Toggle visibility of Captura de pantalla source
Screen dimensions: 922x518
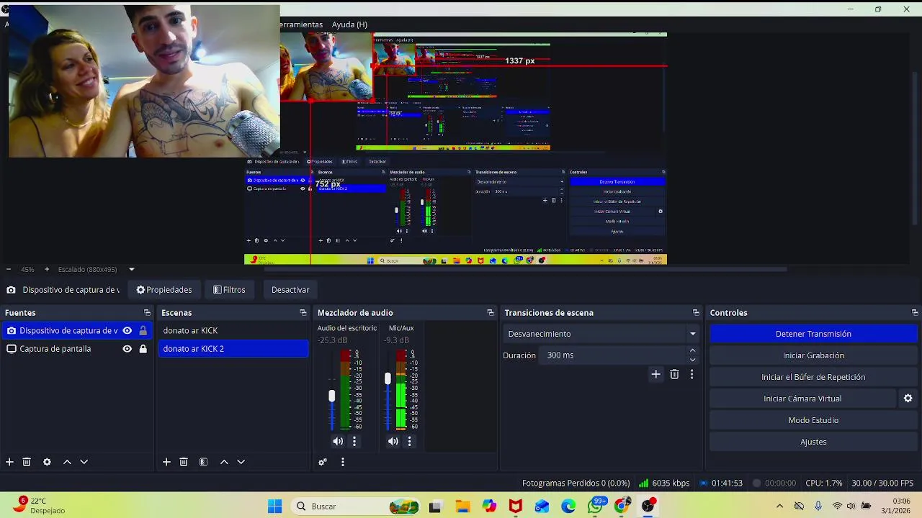coord(127,349)
